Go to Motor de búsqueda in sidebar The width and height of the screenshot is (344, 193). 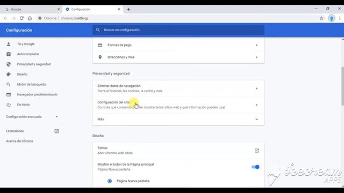[x=32, y=84]
